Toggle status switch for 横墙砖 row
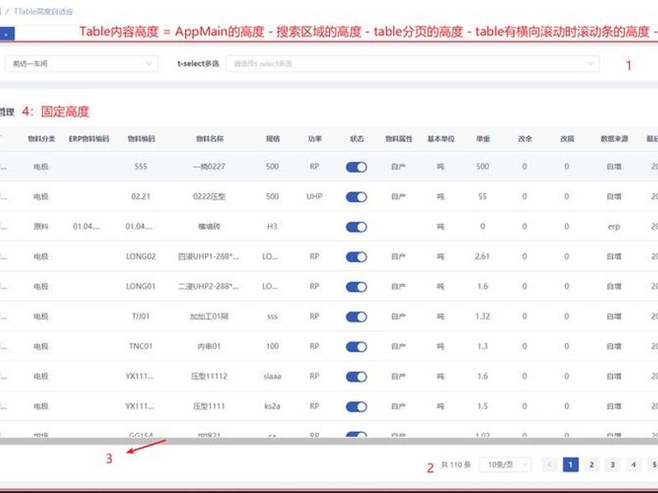The image size is (658, 493). (x=356, y=227)
